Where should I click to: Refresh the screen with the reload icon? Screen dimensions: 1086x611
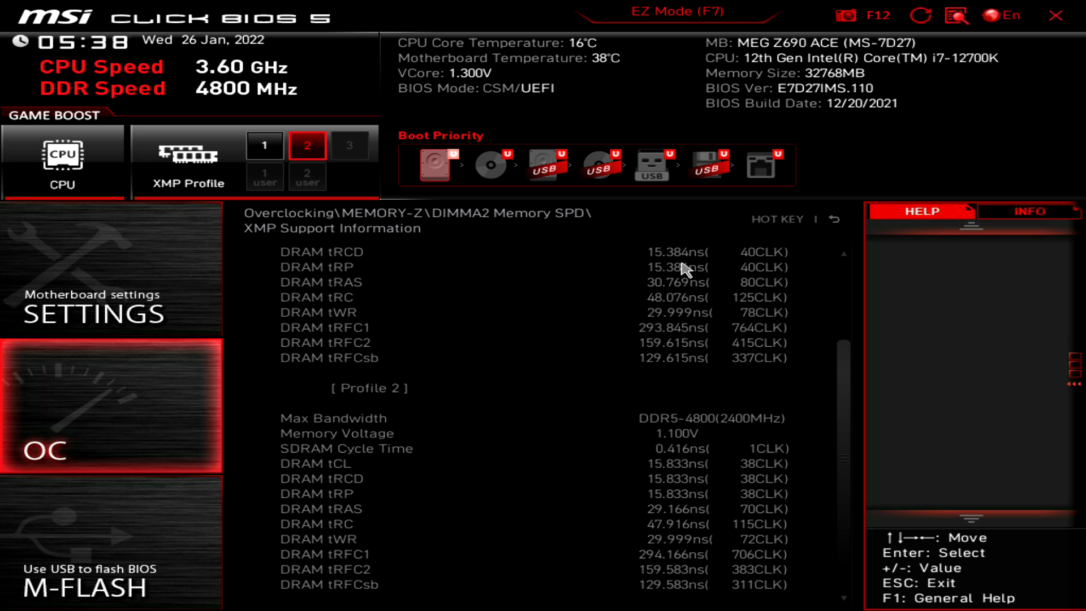[x=920, y=15]
